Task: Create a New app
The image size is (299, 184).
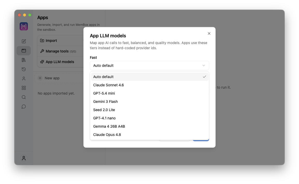Action: [59, 78]
